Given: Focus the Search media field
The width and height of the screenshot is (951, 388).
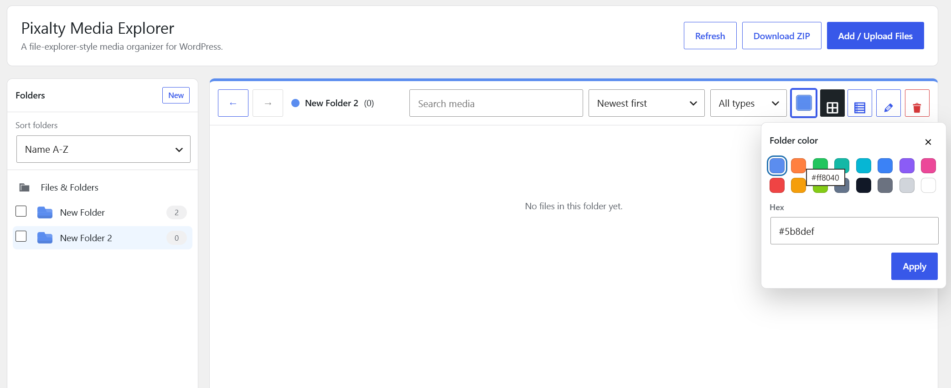Looking at the screenshot, I should [x=496, y=103].
